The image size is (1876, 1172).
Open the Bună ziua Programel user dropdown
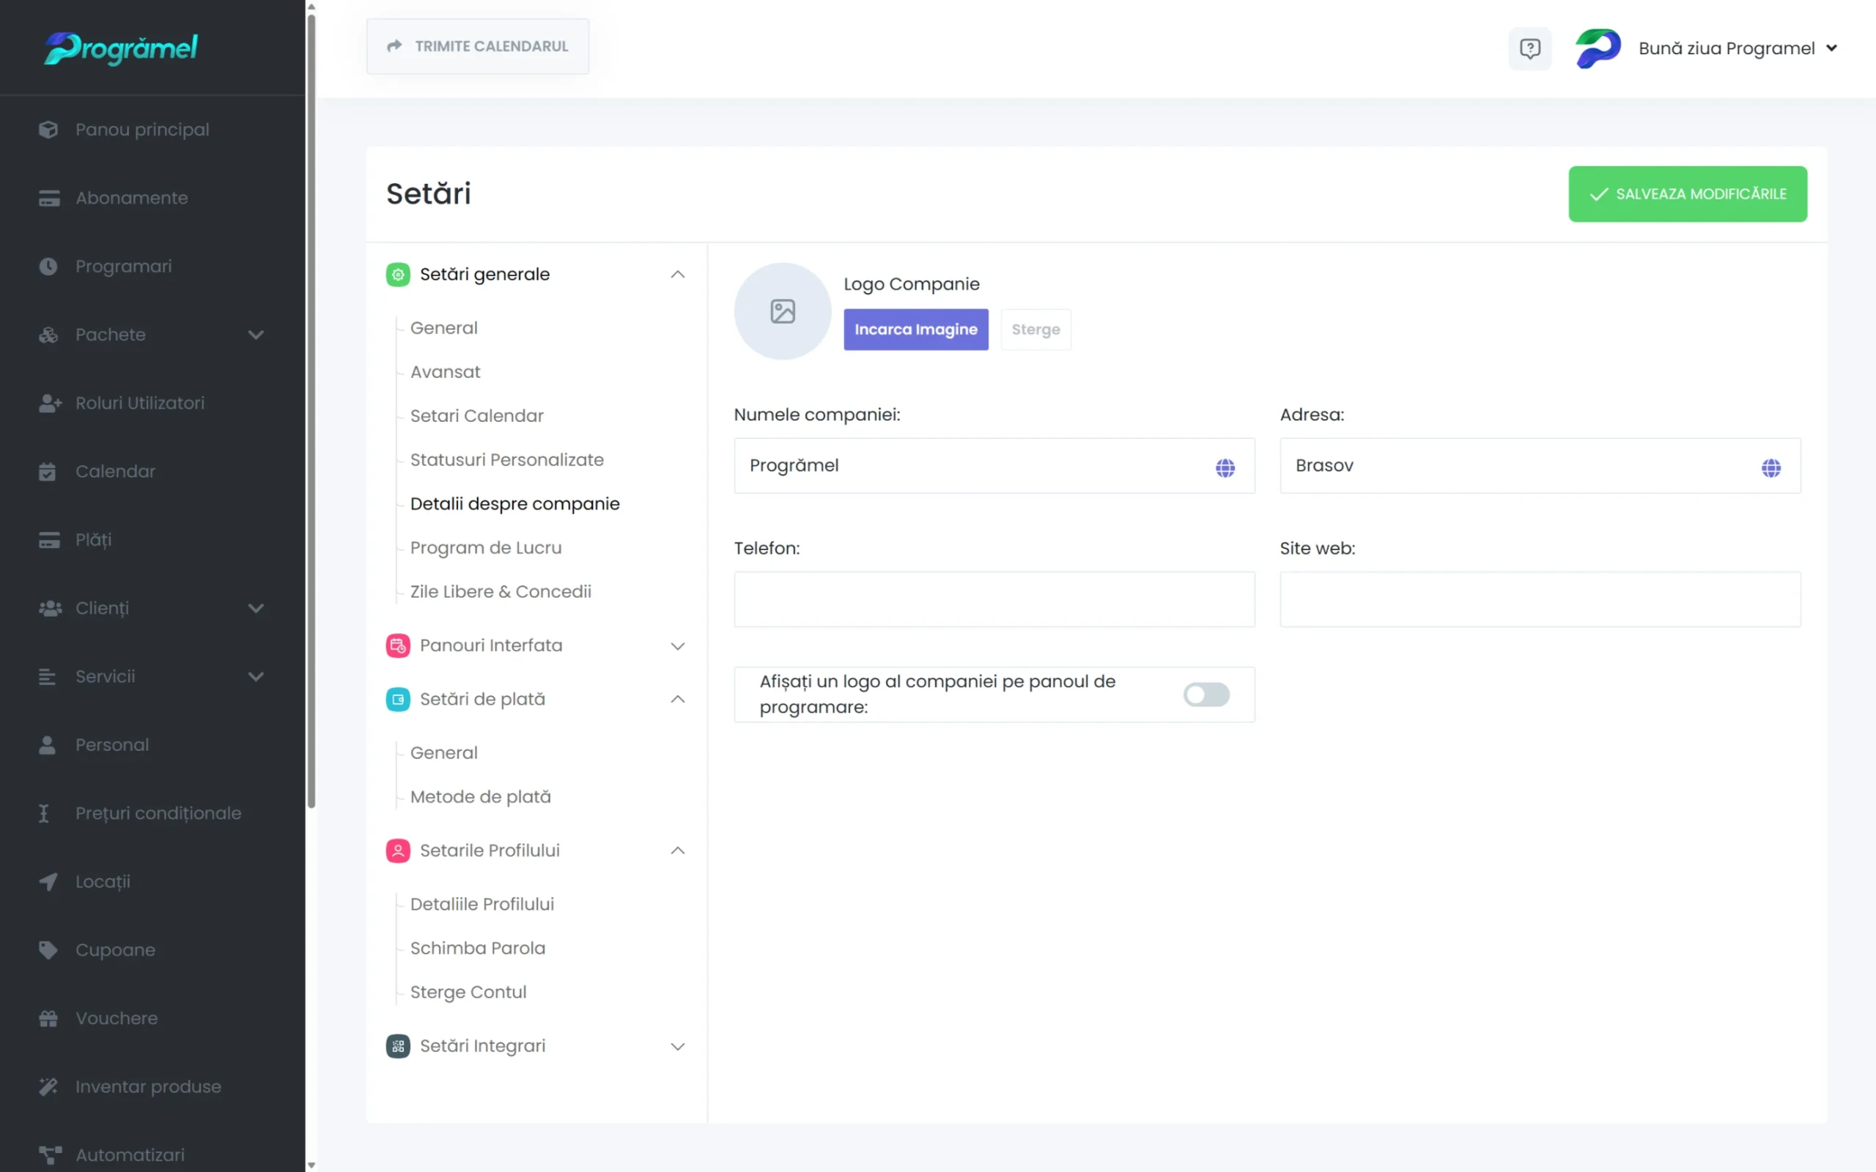[1737, 48]
